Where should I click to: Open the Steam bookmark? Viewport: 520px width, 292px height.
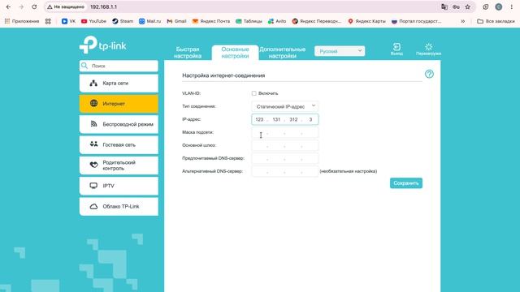123,21
